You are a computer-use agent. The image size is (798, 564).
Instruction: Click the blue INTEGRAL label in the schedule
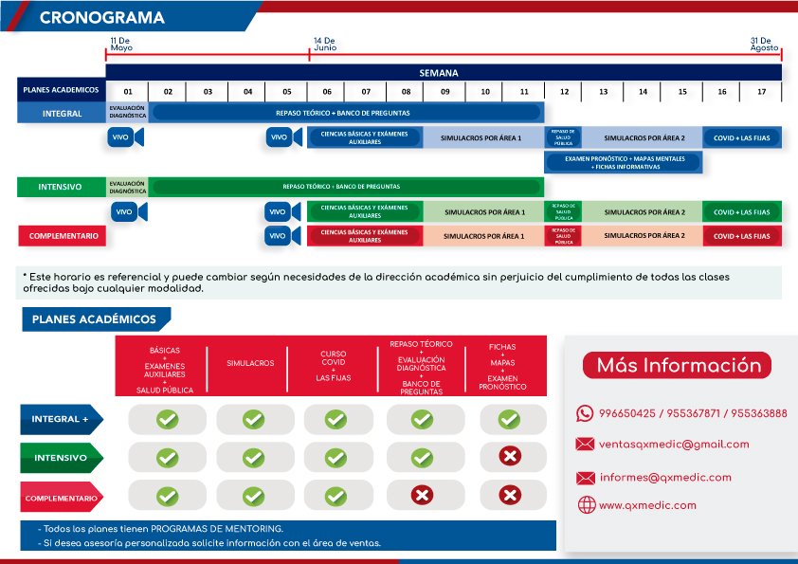[x=62, y=113]
